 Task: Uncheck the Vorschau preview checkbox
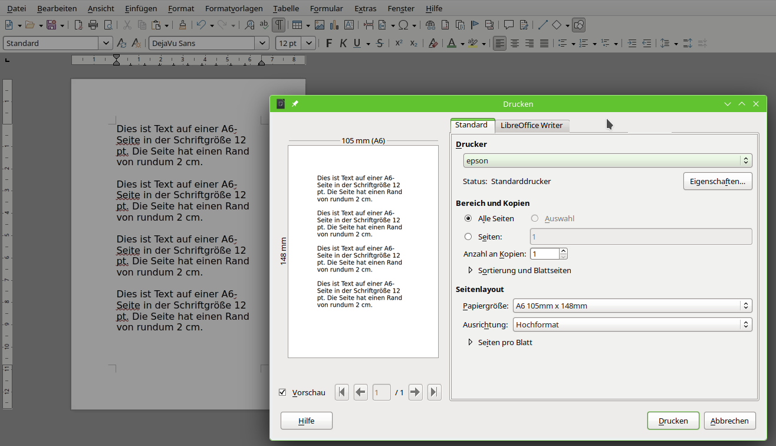pos(282,392)
